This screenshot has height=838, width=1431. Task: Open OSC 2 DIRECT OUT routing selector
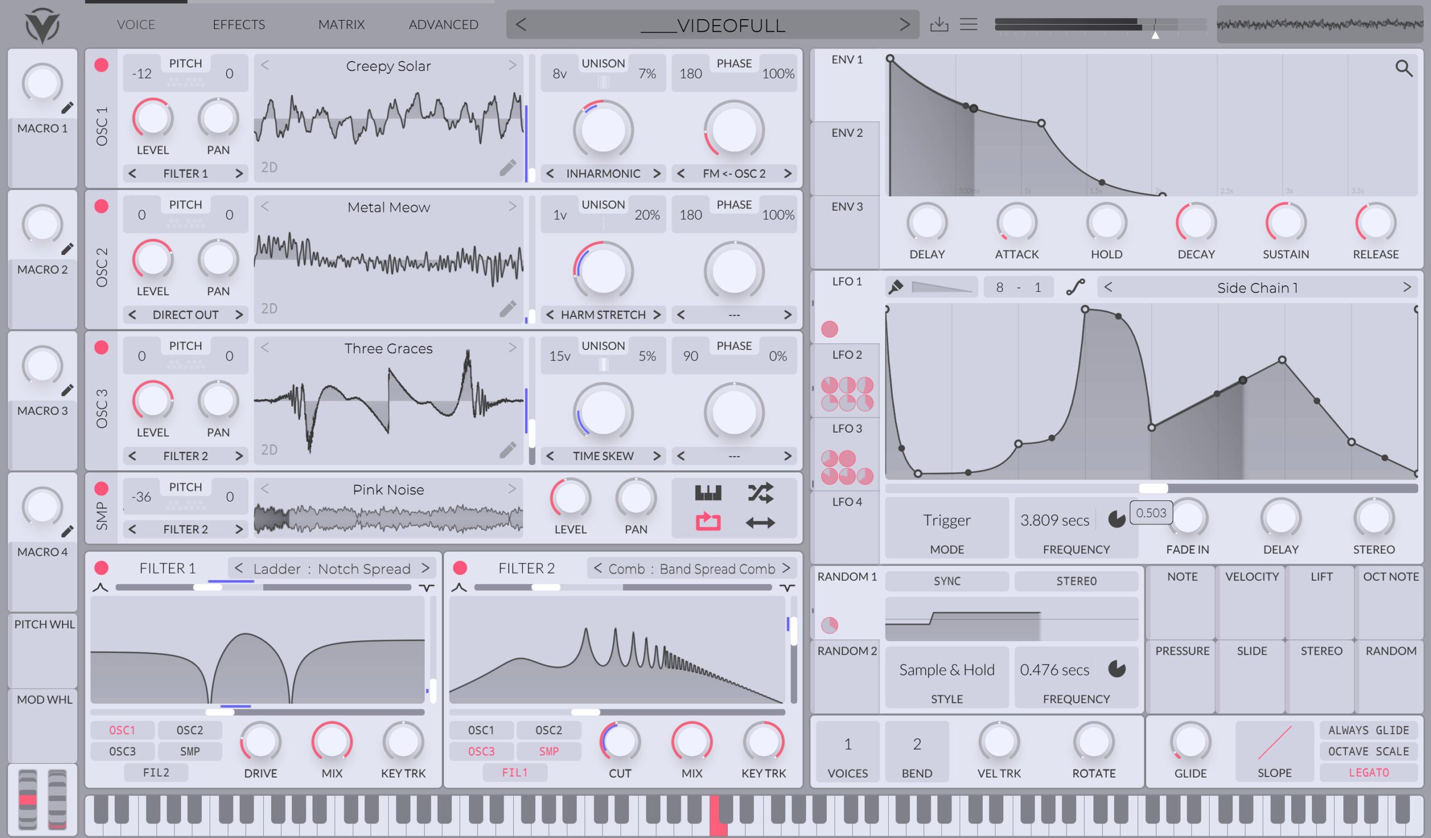(186, 315)
